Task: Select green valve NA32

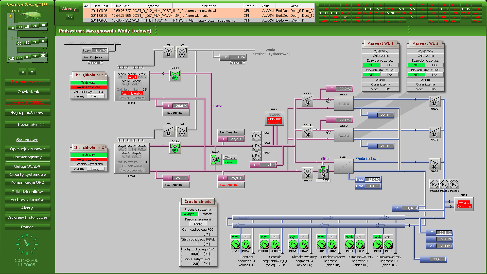Action: click(x=175, y=76)
